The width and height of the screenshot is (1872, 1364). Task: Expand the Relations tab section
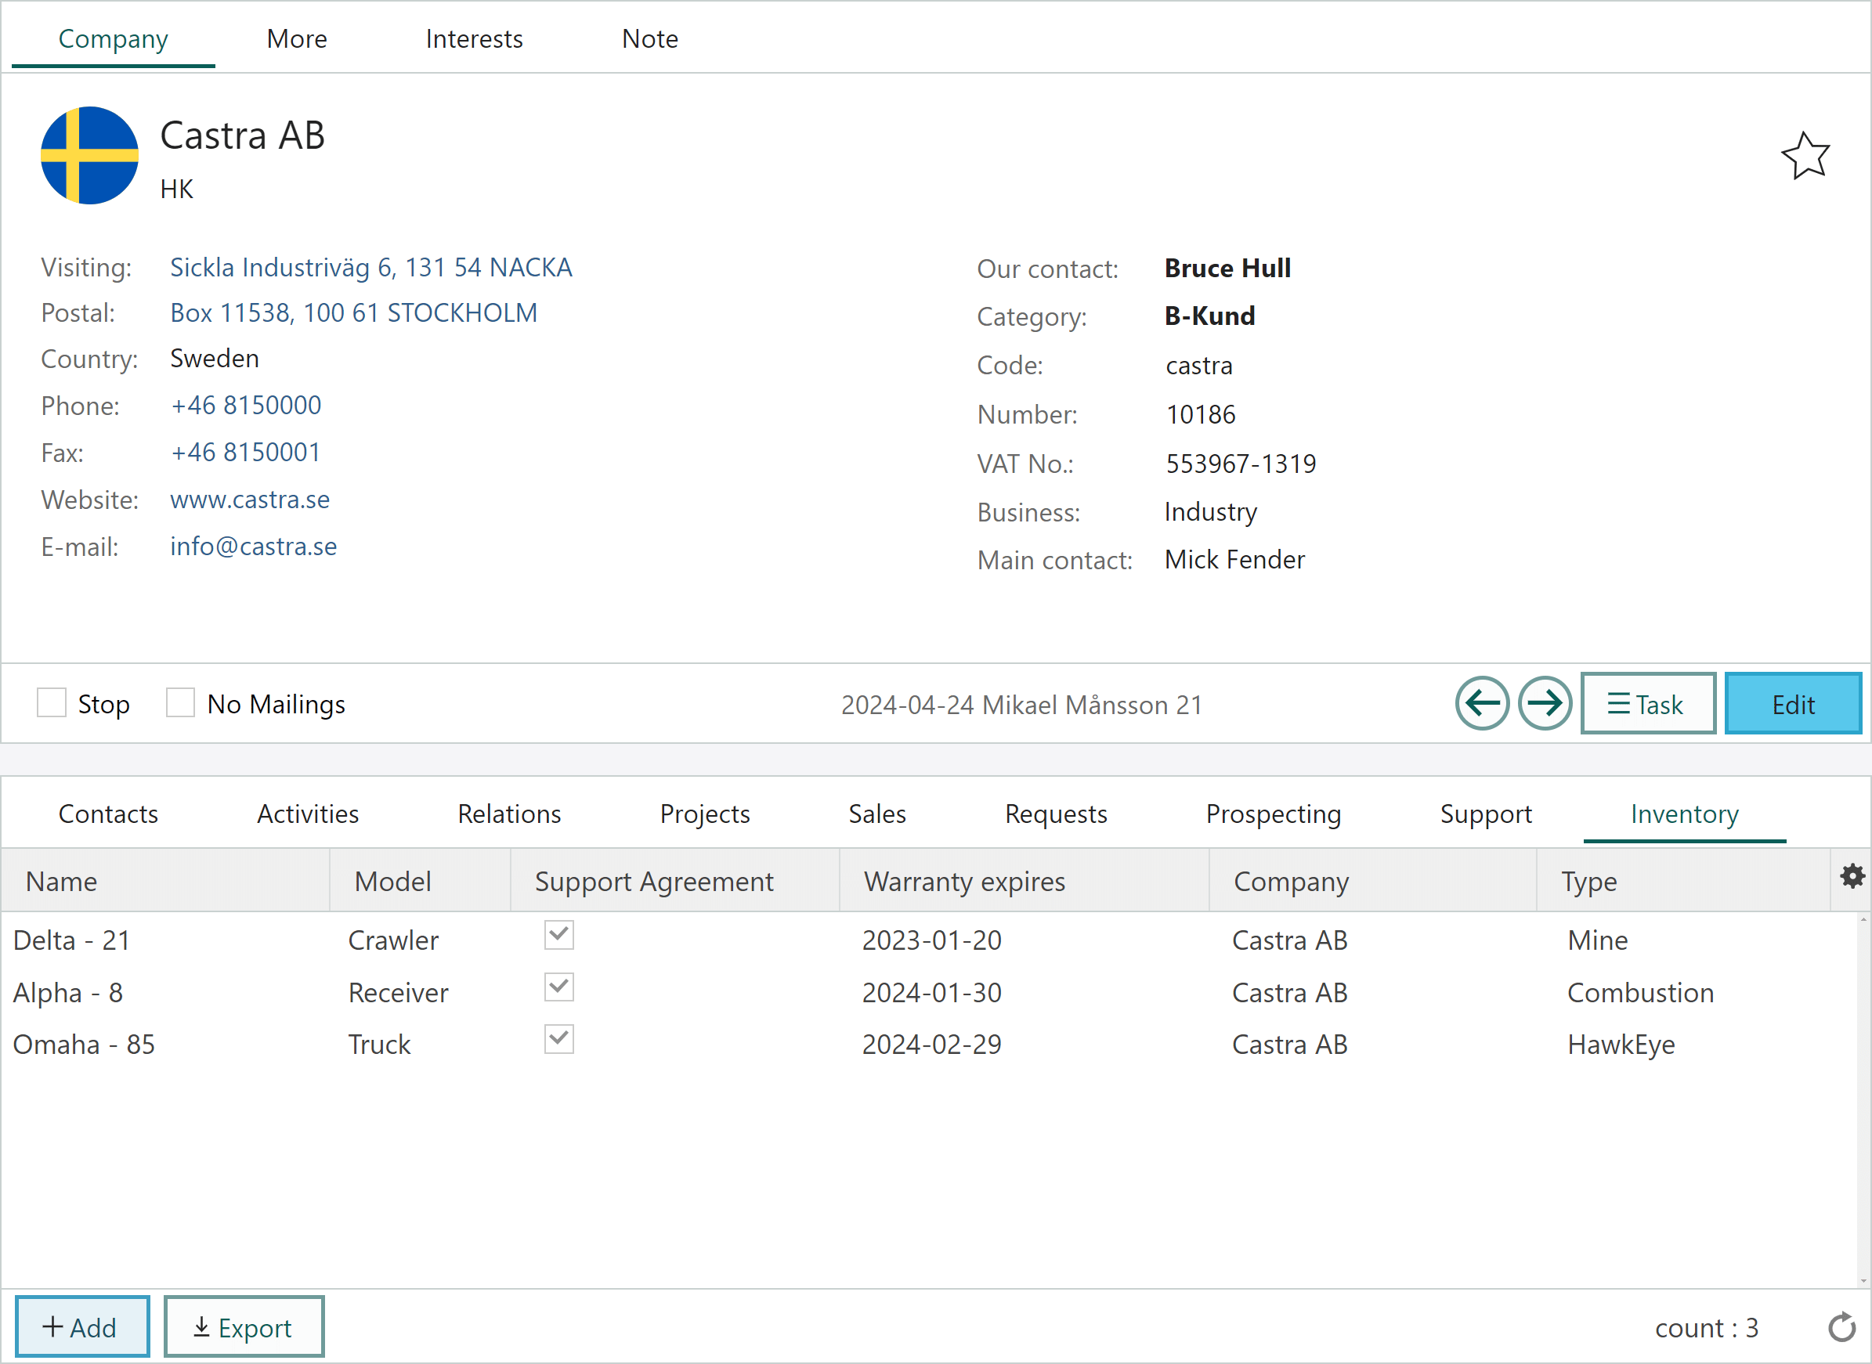(508, 814)
